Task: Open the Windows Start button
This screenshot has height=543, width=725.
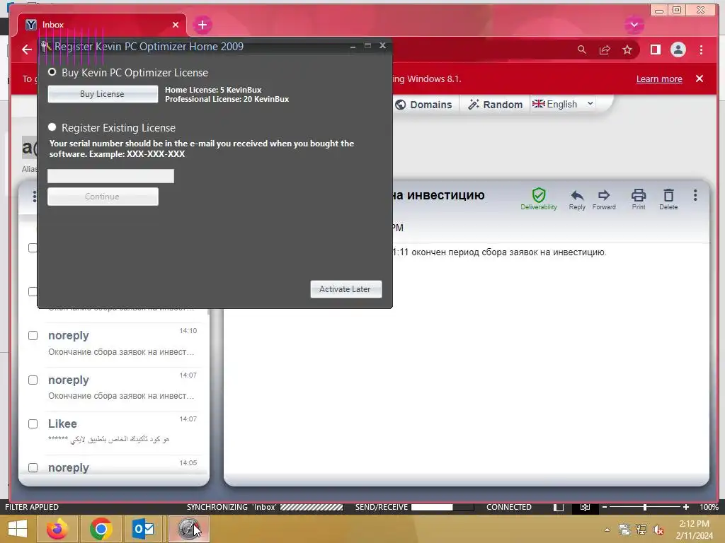Action: (18, 528)
